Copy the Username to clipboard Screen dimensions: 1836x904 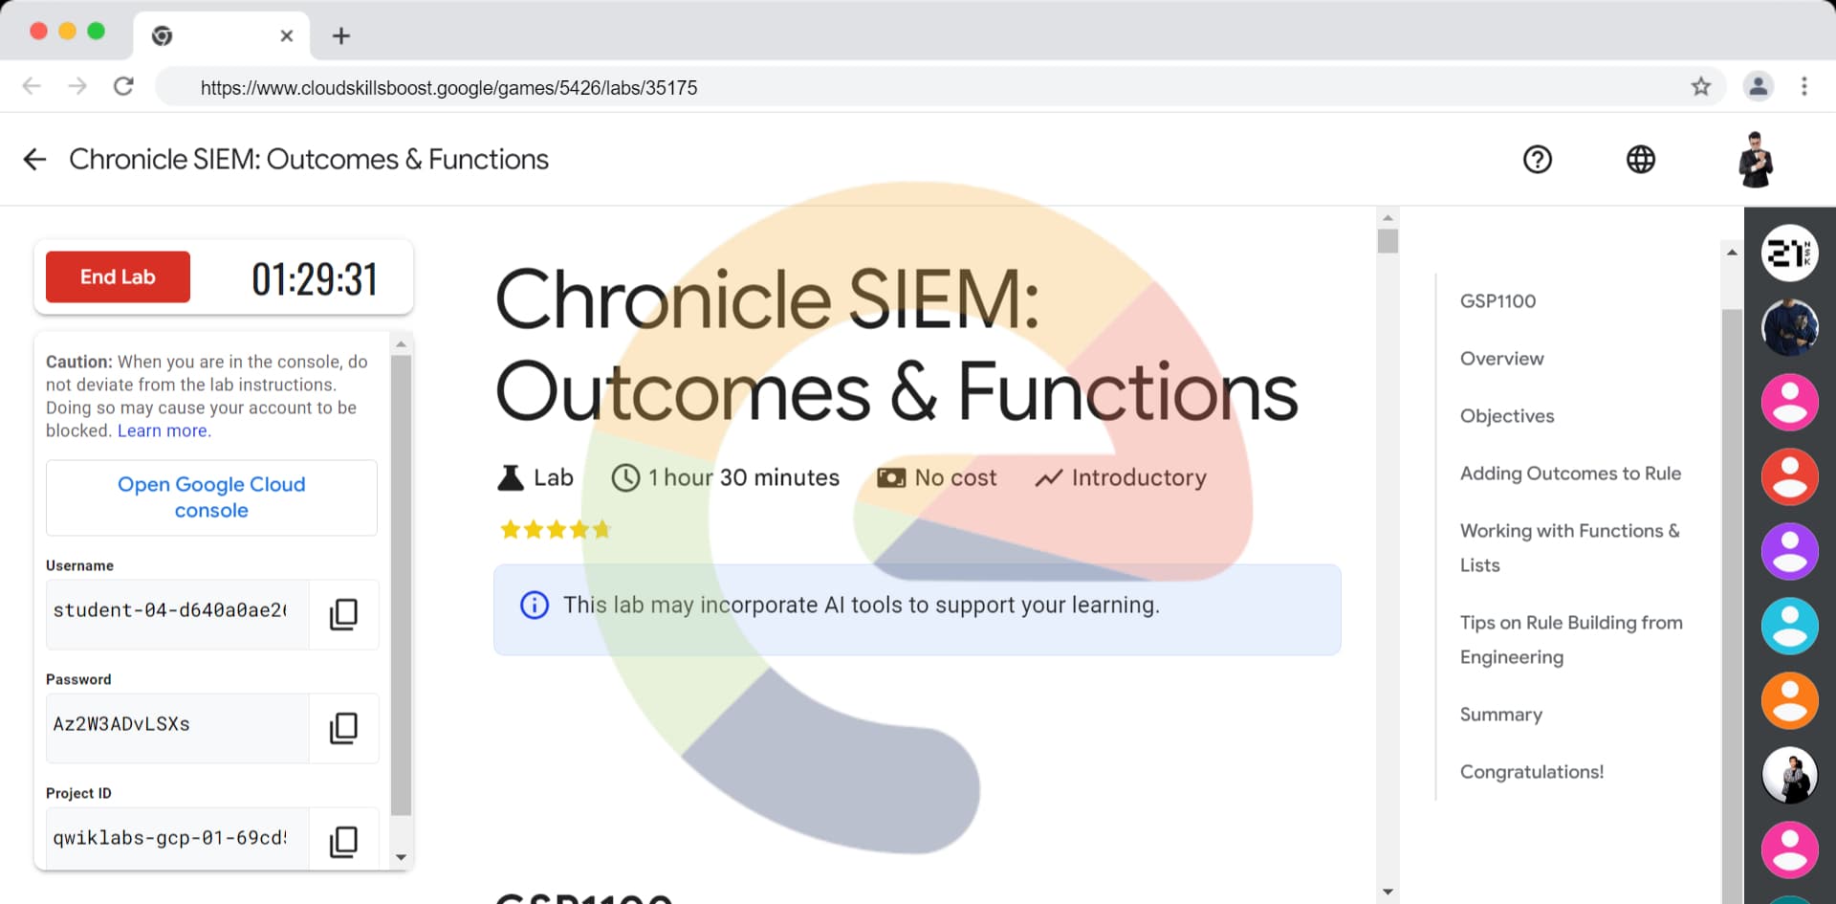pos(343,614)
